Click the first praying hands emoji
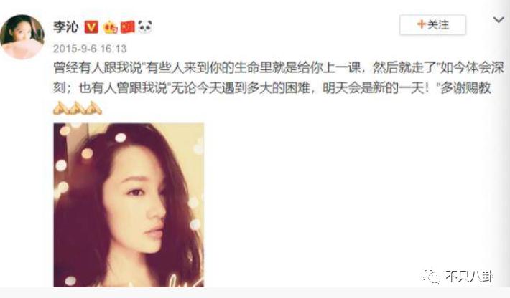 [x=61, y=107]
